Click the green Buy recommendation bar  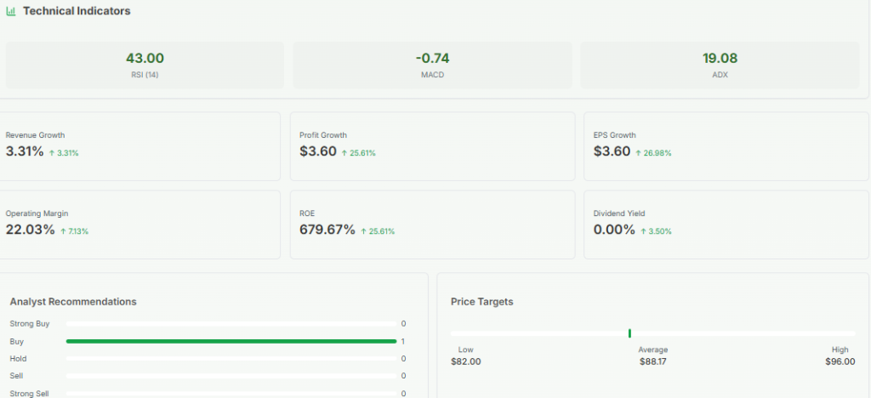231,341
